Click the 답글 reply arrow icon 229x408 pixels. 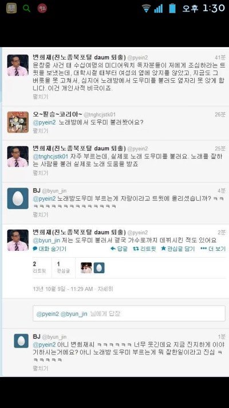click(x=113, y=248)
